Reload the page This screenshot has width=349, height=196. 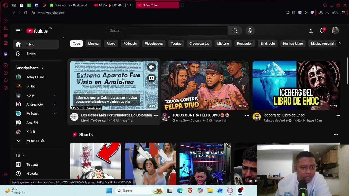pos(26,13)
